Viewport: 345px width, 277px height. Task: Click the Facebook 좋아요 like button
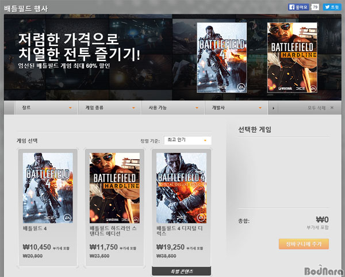coord(298,7)
